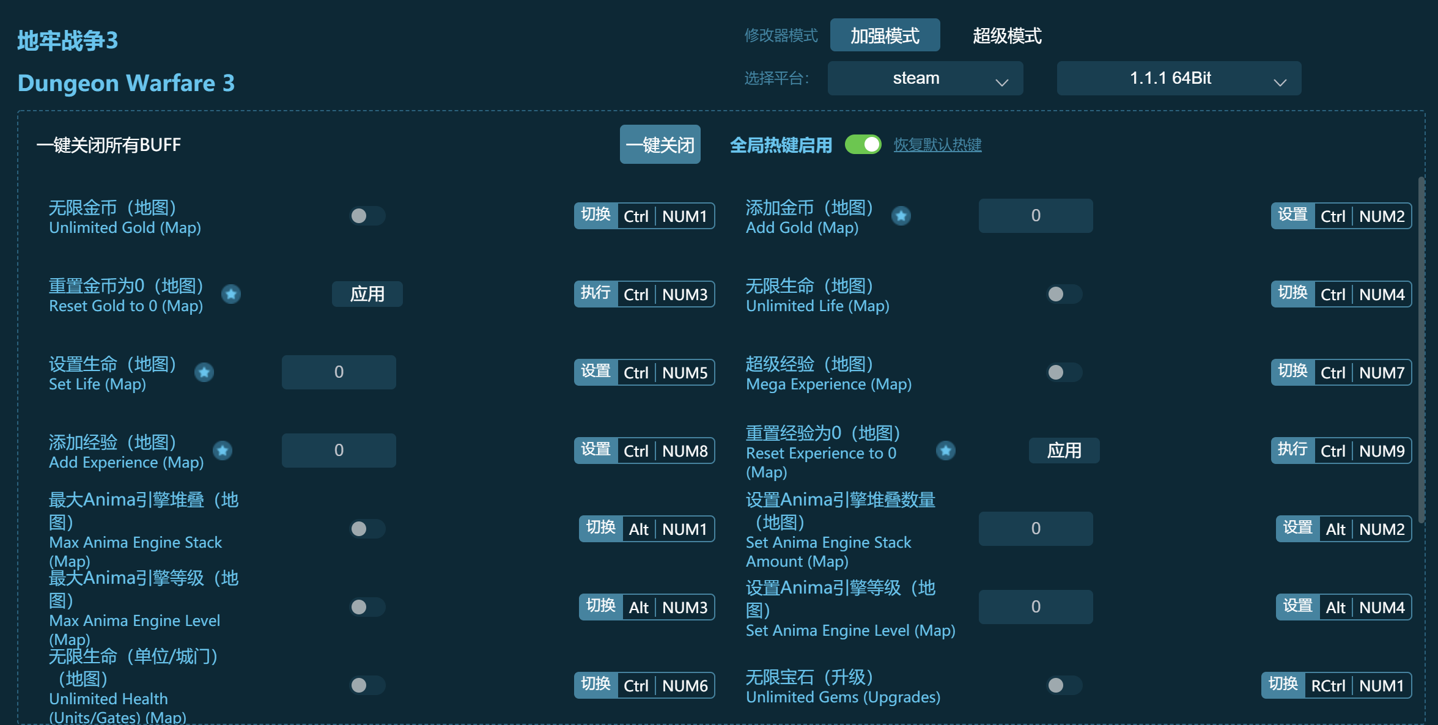
Task: Click 切换 button for Unlimited Life hotkey
Action: coord(1293,294)
